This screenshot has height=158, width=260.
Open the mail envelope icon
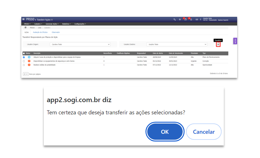(196, 19)
